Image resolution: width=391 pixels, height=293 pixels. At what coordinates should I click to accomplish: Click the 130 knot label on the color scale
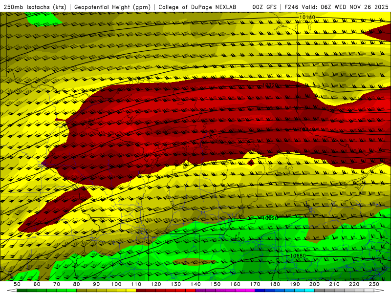pyautogui.click(x=175, y=284)
